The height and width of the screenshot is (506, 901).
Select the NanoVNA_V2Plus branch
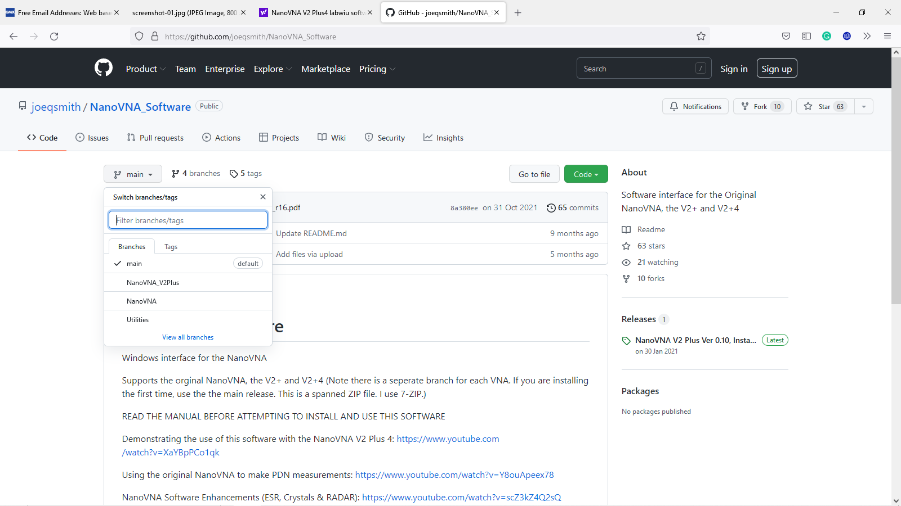[x=188, y=283]
